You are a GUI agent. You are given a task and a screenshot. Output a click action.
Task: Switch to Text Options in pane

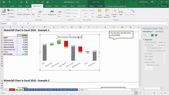coord(159,32)
